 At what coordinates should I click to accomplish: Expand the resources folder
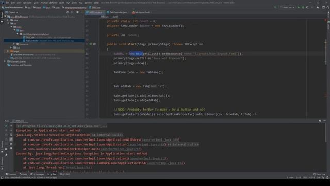click(x=14, y=44)
